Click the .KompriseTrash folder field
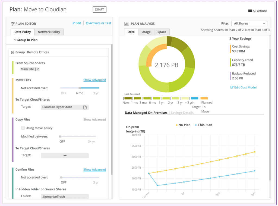Screen dimensions: 278x206 click(x=65, y=197)
